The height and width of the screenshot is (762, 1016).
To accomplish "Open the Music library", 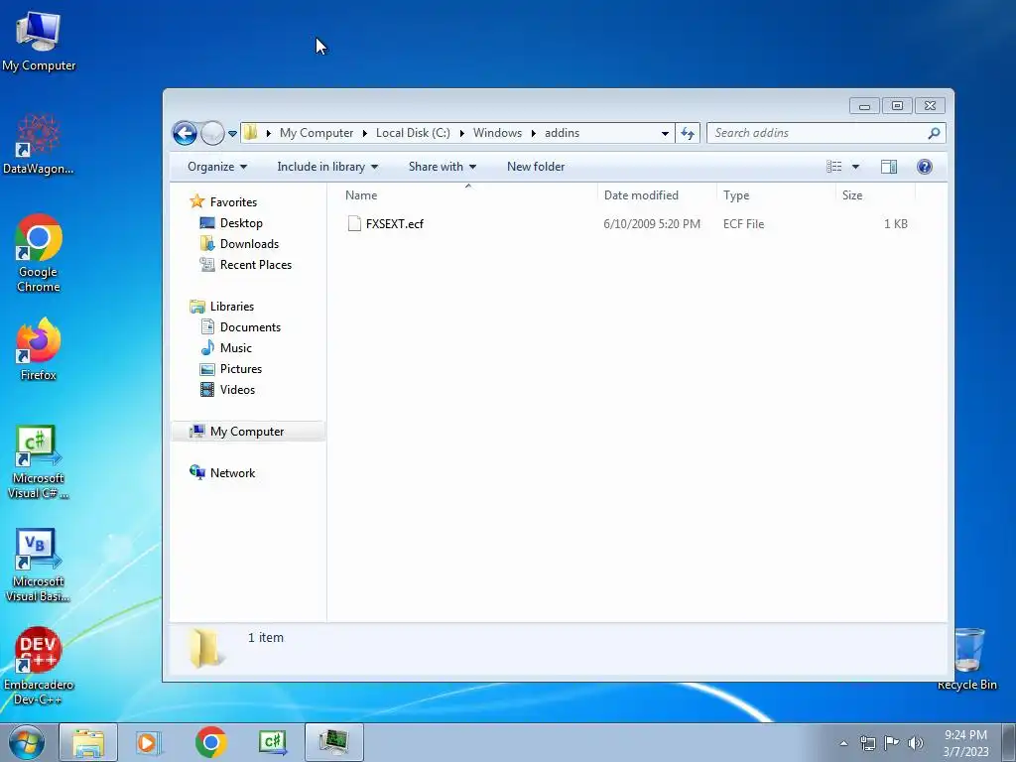I will (x=236, y=348).
